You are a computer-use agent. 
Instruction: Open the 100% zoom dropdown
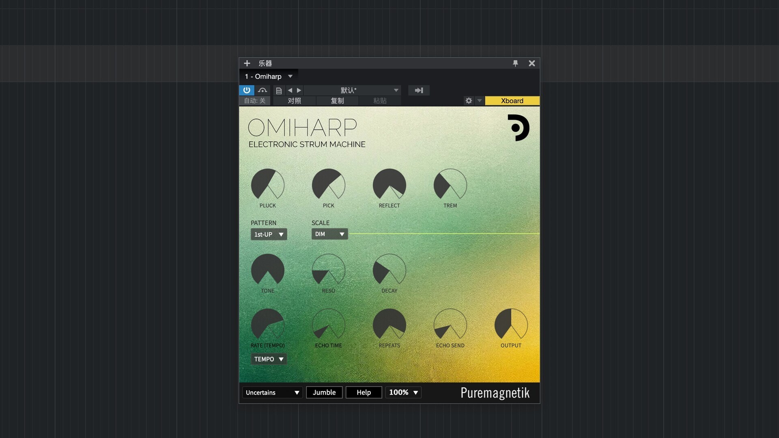404,393
